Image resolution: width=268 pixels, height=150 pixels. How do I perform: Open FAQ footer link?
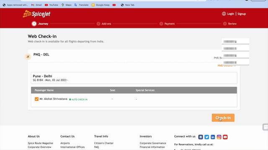coord(96,147)
